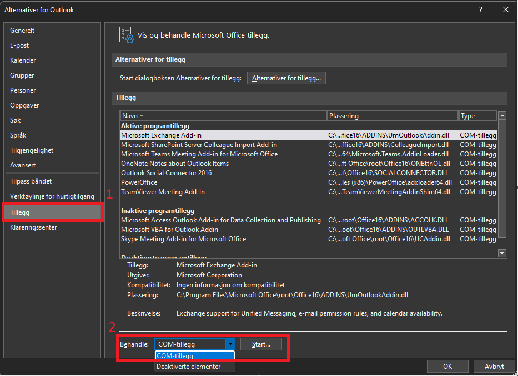This screenshot has width=518, height=376.
Task: Go to Kalender settings
Action: pyautogui.click(x=52, y=60)
